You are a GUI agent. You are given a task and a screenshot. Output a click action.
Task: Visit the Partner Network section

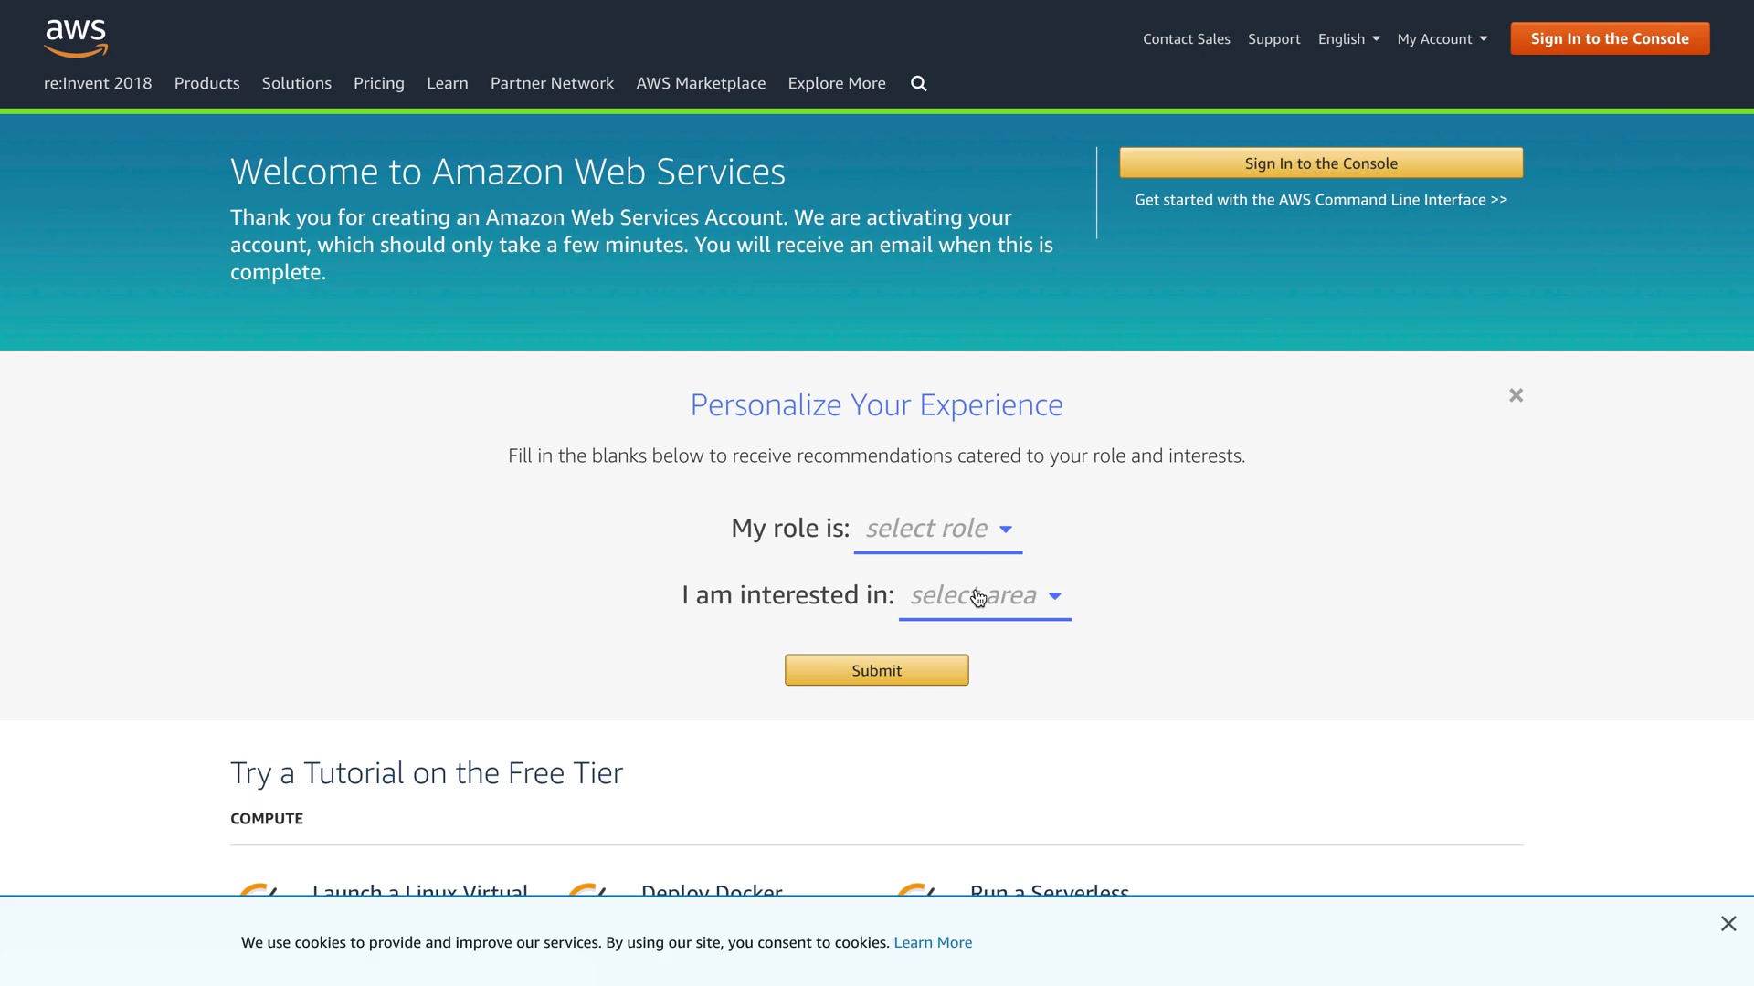pyautogui.click(x=552, y=83)
